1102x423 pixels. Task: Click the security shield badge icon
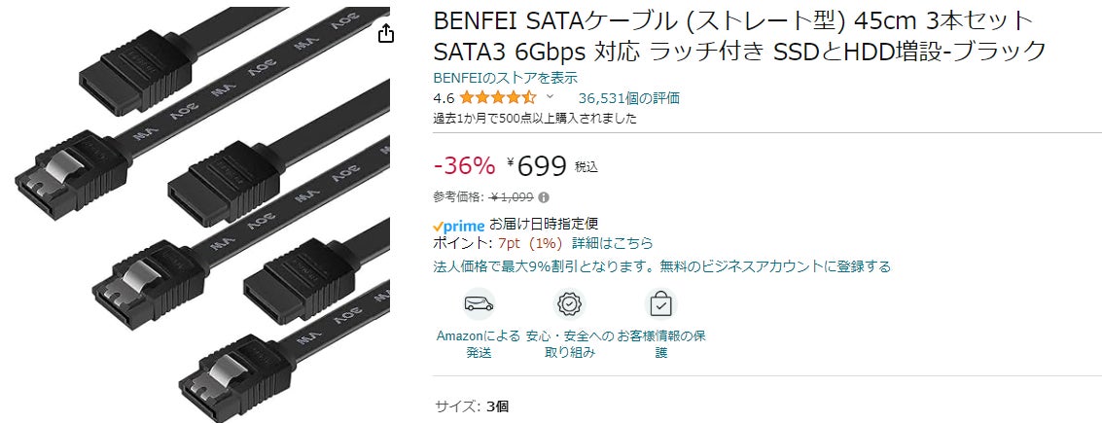[570, 304]
